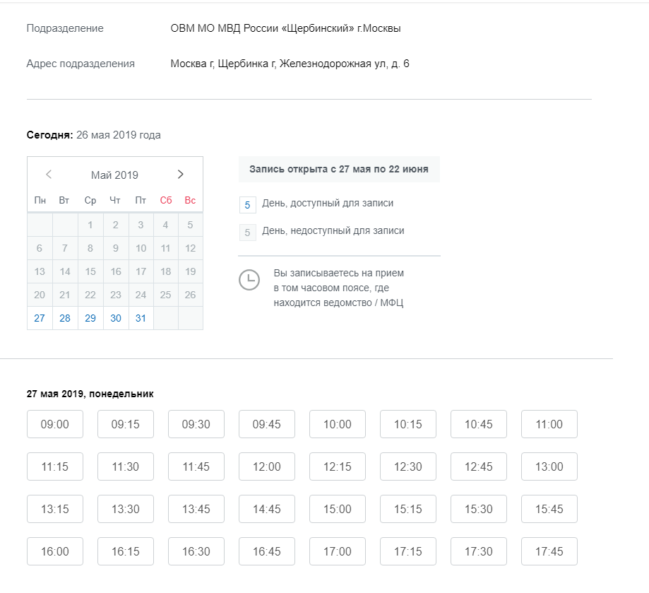
Task: Book the 10:45 time slot
Action: click(479, 424)
